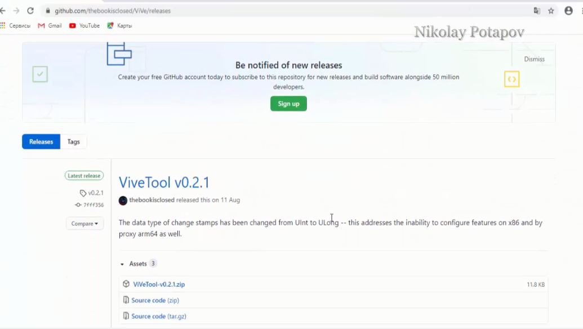This screenshot has width=583, height=329.
Task: Click the github.com address bar URL
Action: coord(113,11)
